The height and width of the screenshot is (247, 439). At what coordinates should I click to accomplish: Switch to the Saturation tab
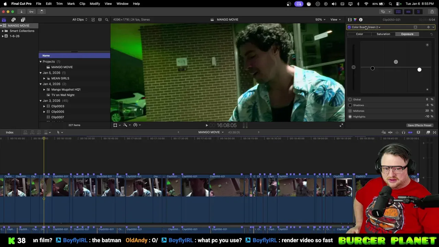pyautogui.click(x=383, y=34)
